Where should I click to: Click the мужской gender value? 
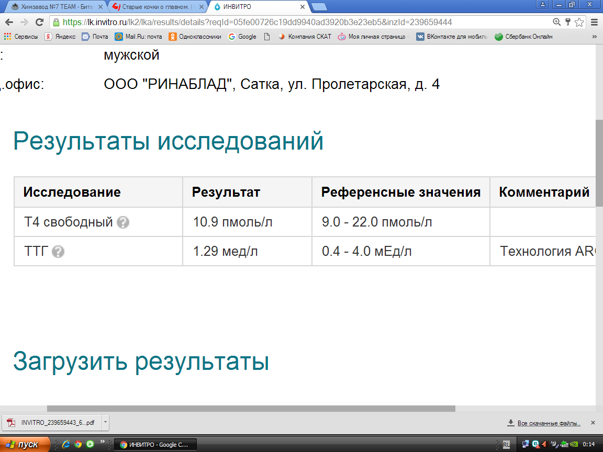131,55
